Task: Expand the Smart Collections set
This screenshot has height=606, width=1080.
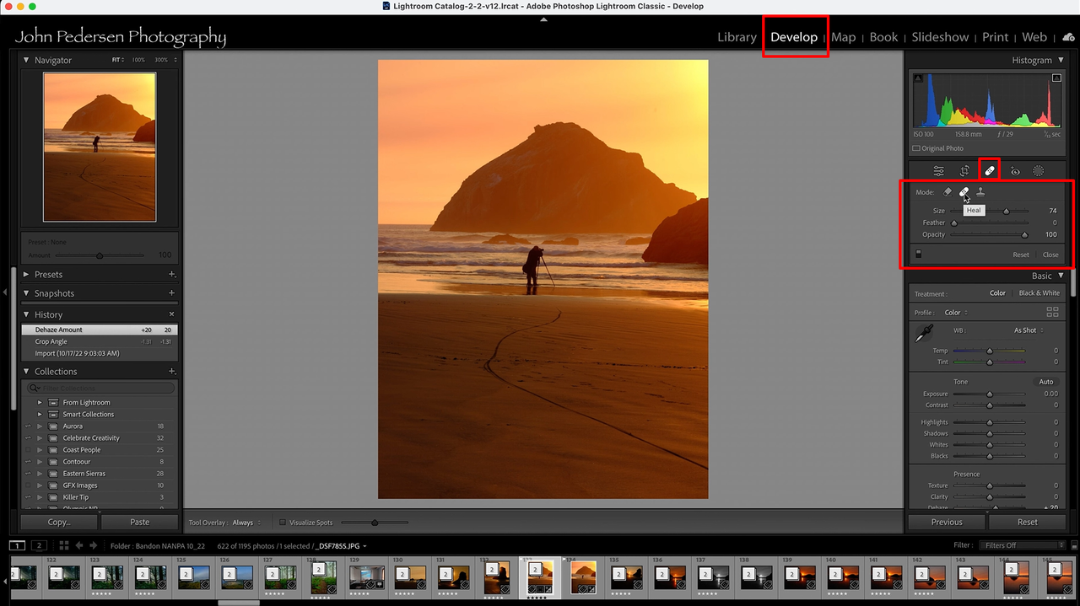Action: (x=39, y=415)
